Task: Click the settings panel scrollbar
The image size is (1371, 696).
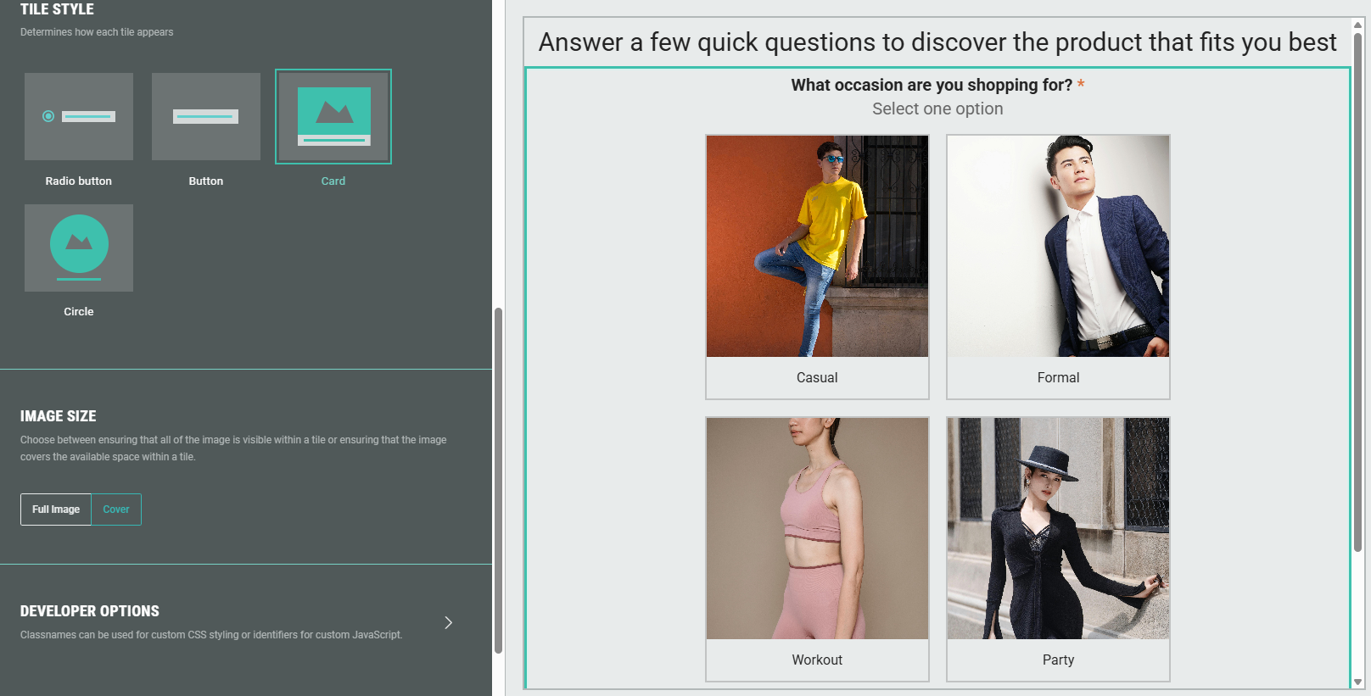Action: coord(499,480)
